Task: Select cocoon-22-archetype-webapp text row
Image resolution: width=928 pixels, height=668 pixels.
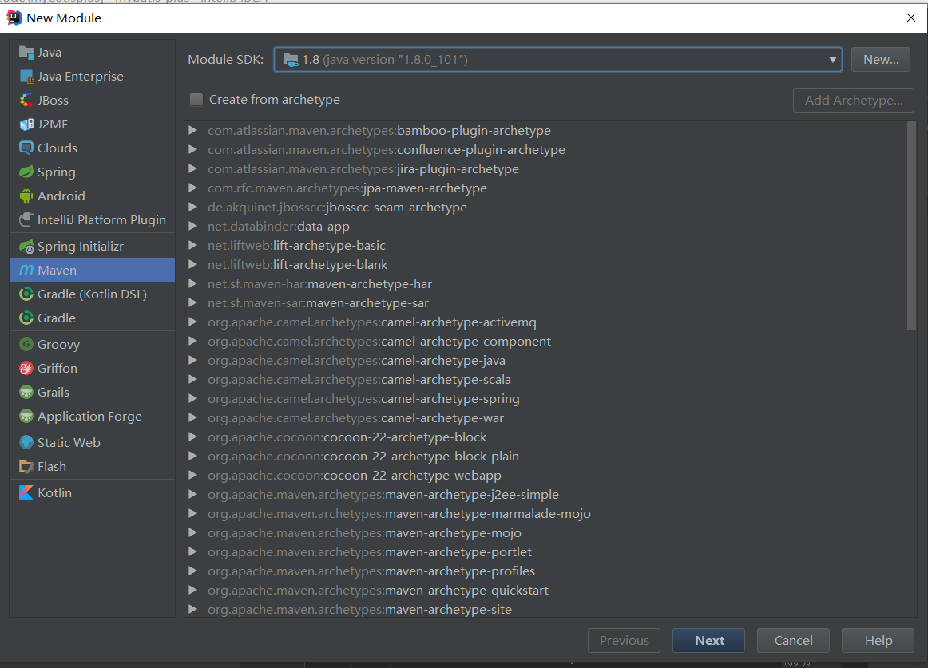Action: (354, 475)
